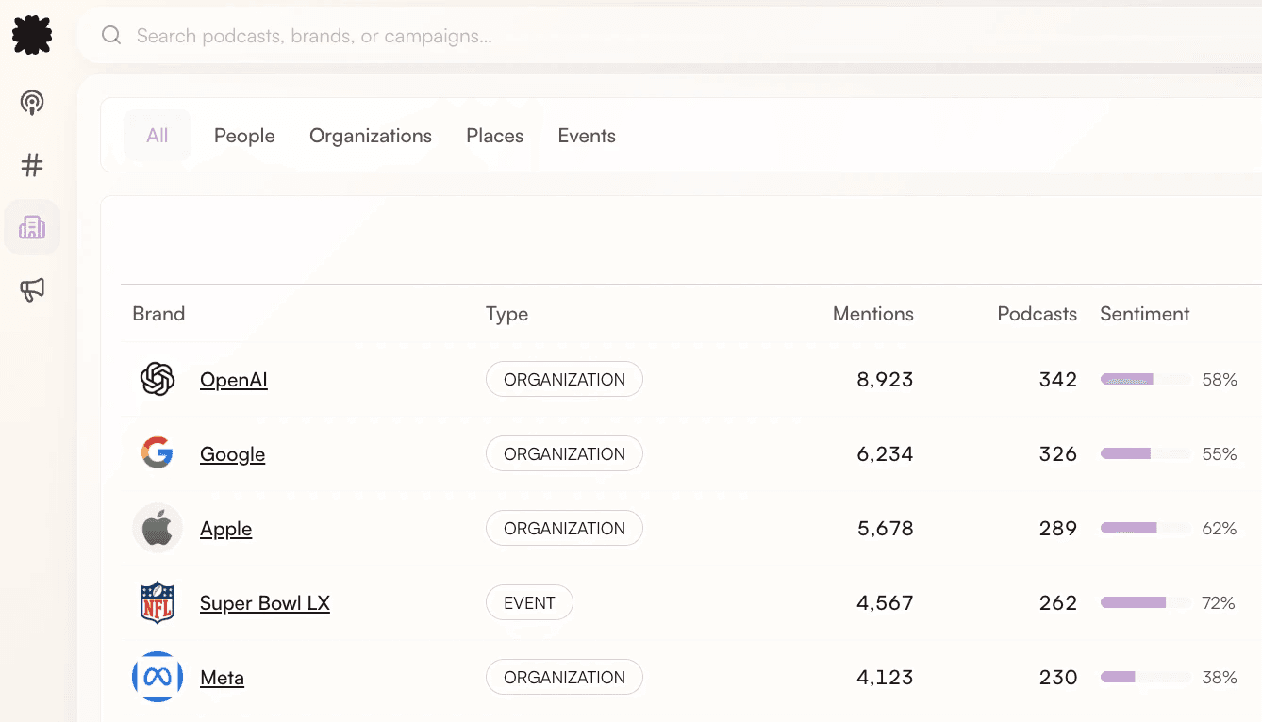The image size is (1262, 722).
Task: Click the 4,567 mentions value
Action: point(885,603)
